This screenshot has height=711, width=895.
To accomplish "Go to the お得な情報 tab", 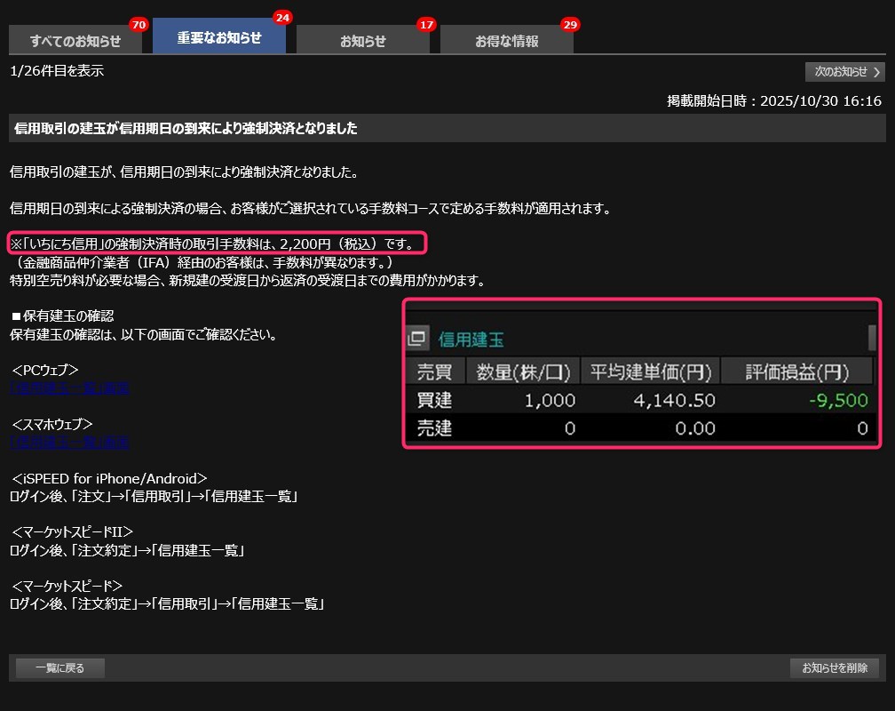I will pos(506,41).
